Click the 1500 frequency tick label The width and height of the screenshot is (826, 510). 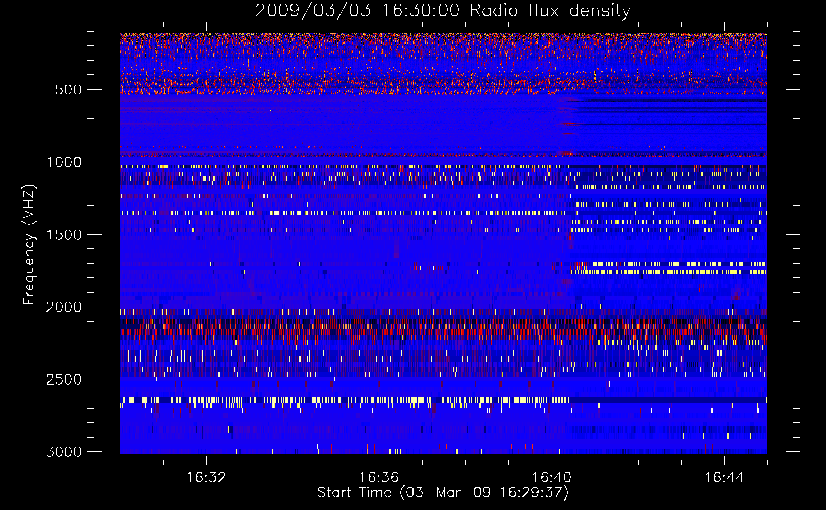coord(64,235)
